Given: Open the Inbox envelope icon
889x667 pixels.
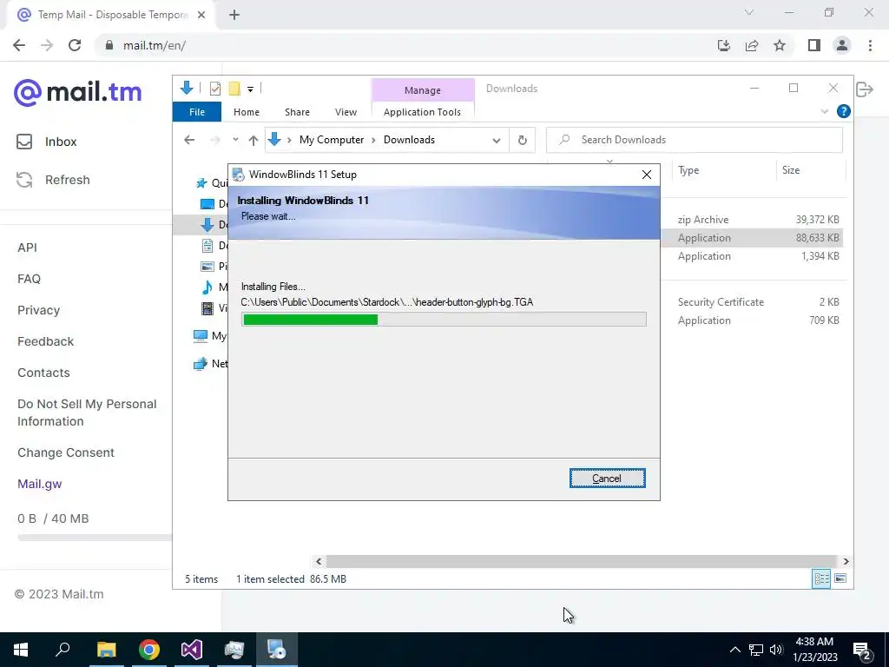Looking at the screenshot, I should 24,142.
